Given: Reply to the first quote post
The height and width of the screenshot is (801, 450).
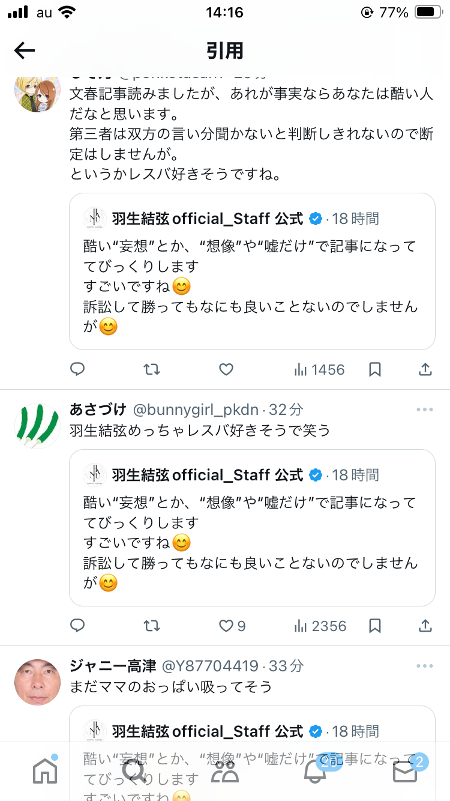Looking at the screenshot, I should point(77,369).
